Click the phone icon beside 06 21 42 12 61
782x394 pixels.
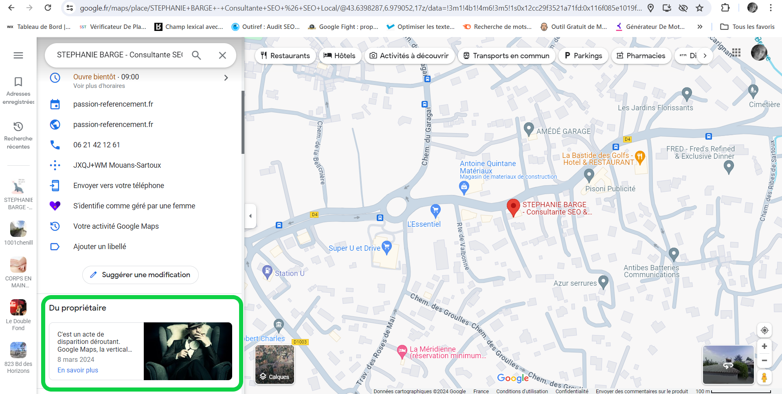tap(55, 144)
